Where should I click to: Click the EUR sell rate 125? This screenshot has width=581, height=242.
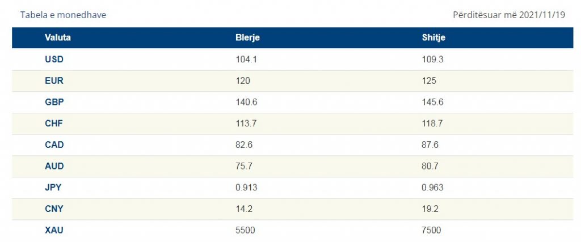pyautogui.click(x=429, y=80)
